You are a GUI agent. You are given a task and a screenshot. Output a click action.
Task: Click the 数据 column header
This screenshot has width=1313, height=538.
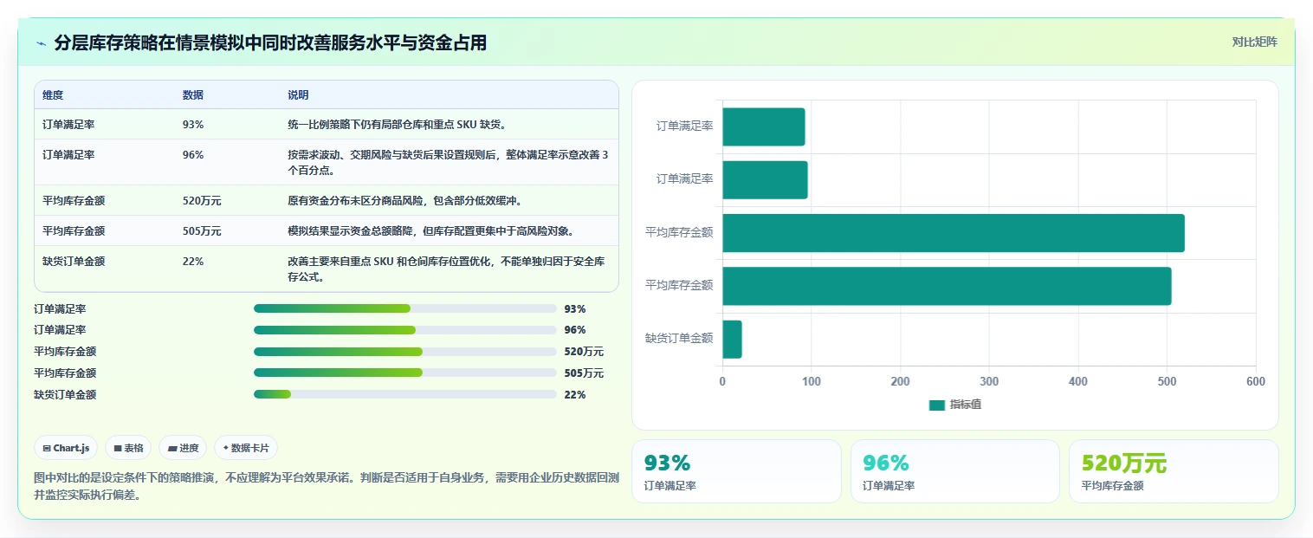tap(193, 95)
